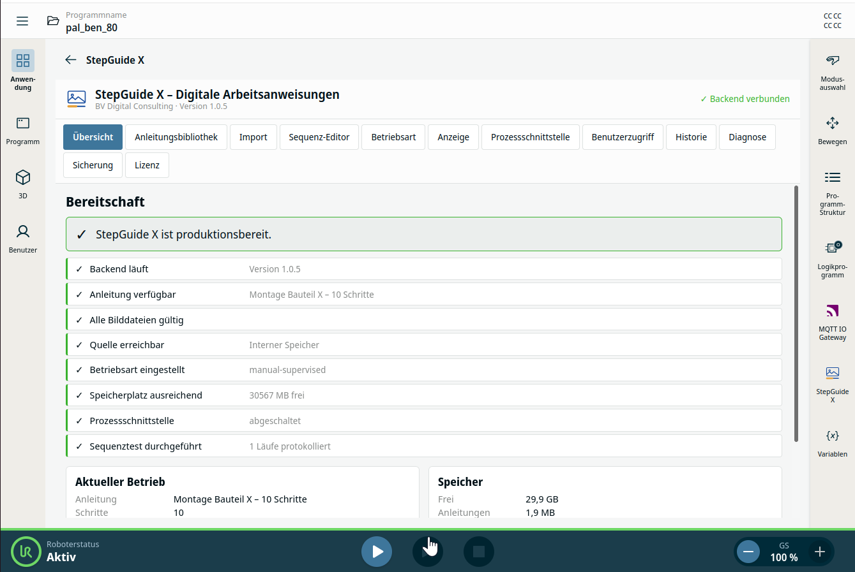Image resolution: width=855 pixels, height=572 pixels.
Task: Select the Sequenztest durchgeführt row
Action: tap(424, 446)
